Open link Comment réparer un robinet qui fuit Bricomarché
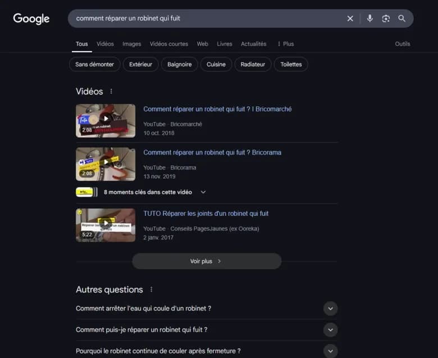 pyautogui.click(x=218, y=109)
